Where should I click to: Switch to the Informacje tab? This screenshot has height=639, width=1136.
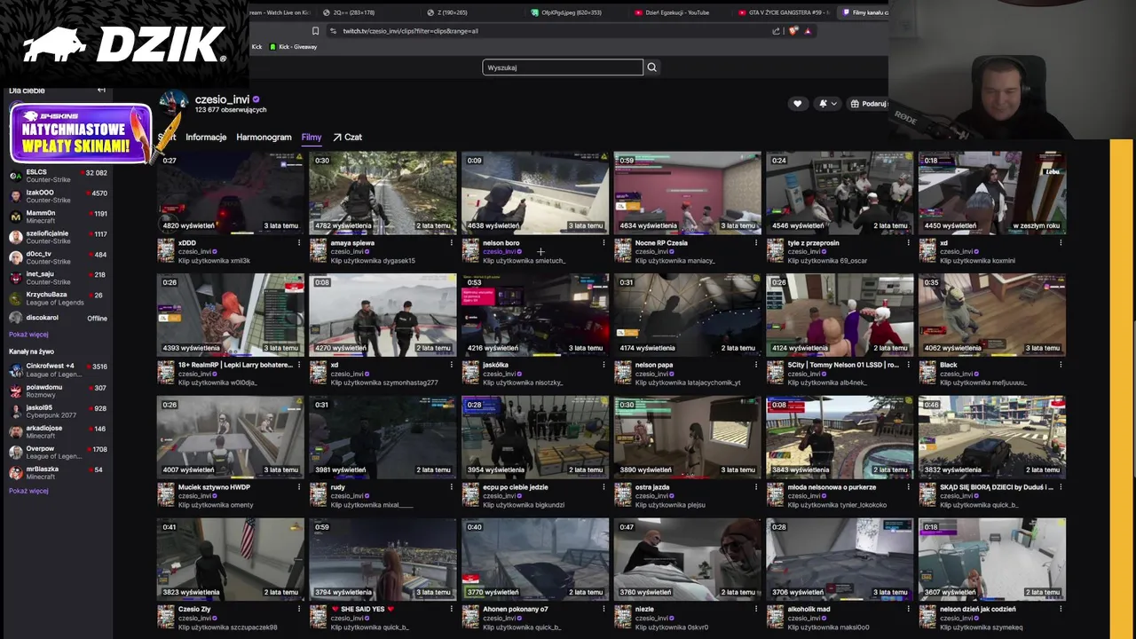coord(206,138)
